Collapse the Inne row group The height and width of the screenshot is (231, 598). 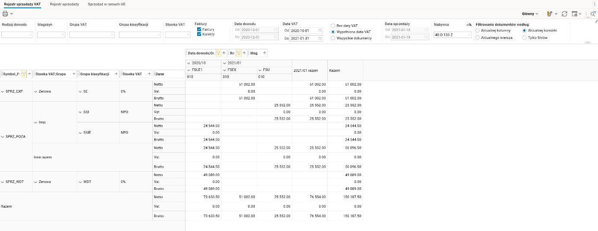click(36, 122)
